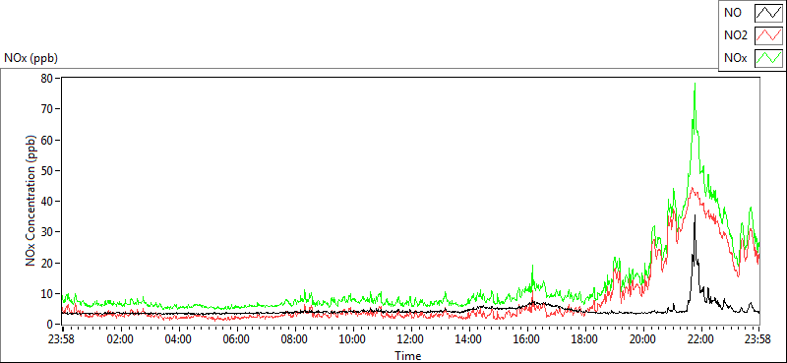
Task: Open the NOx plot legend line sample
Action: (x=768, y=58)
